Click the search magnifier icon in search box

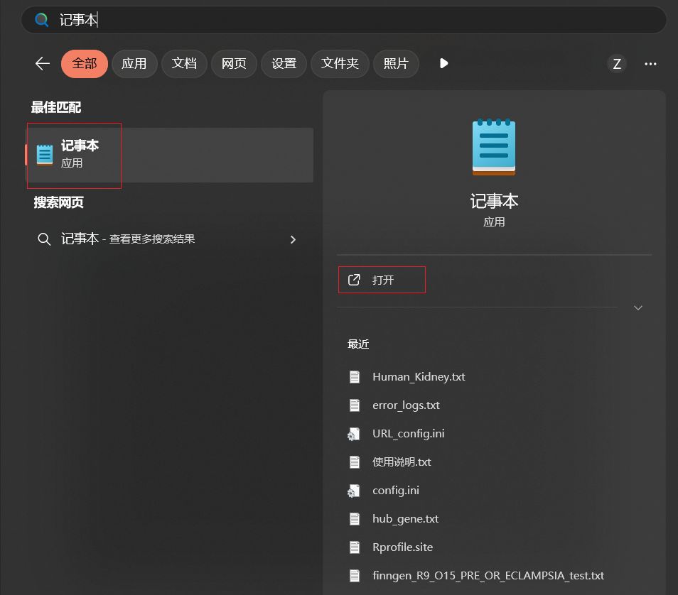41,19
